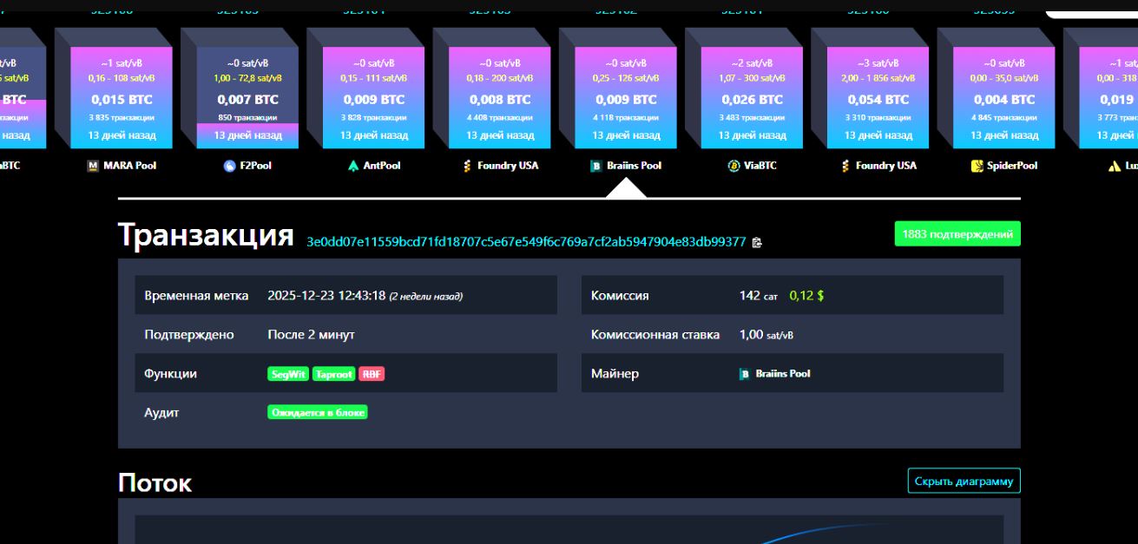Open the transaction hash link 3e0dd07e…
Image resolution: width=1138 pixels, height=544 pixels.
[x=526, y=242]
